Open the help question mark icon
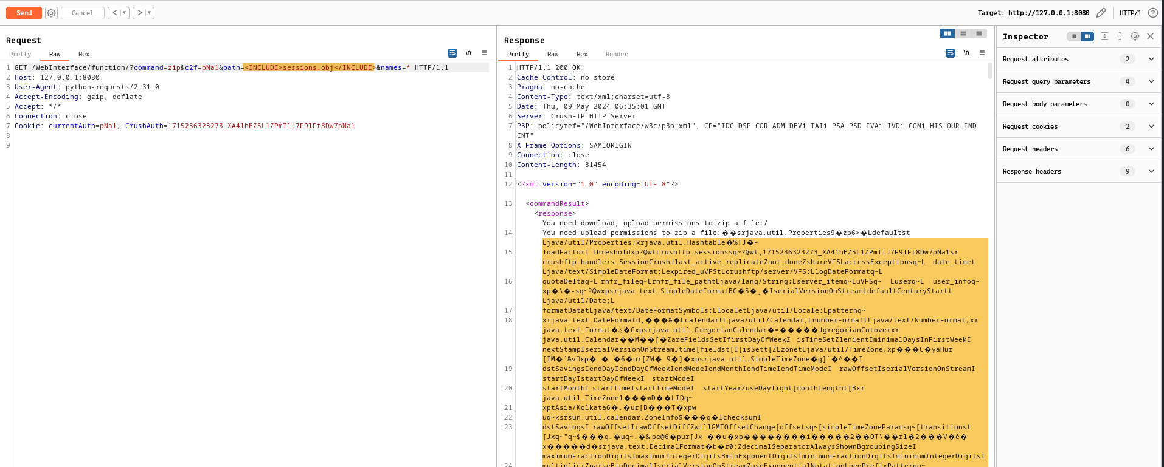1164x467 pixels. tap(1153, 13)
